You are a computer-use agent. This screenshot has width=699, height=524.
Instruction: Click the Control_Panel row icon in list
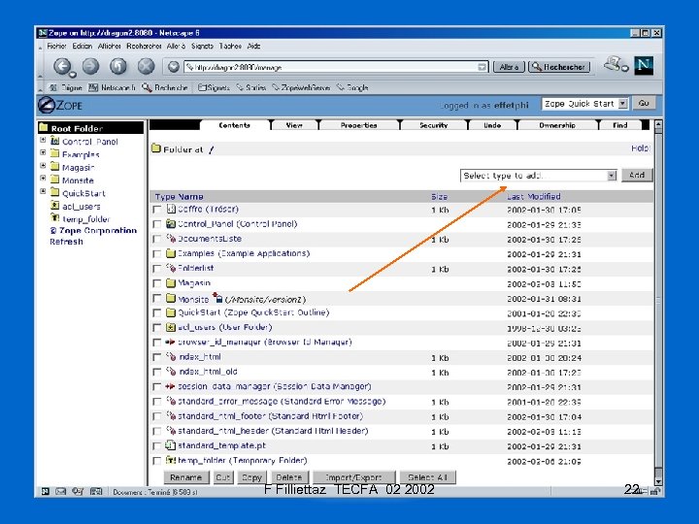point(171,223)
